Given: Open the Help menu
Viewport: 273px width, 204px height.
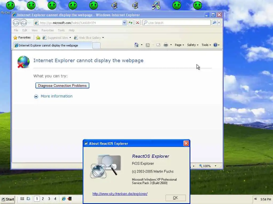Looking at the screenshot, I should [71, 30].
